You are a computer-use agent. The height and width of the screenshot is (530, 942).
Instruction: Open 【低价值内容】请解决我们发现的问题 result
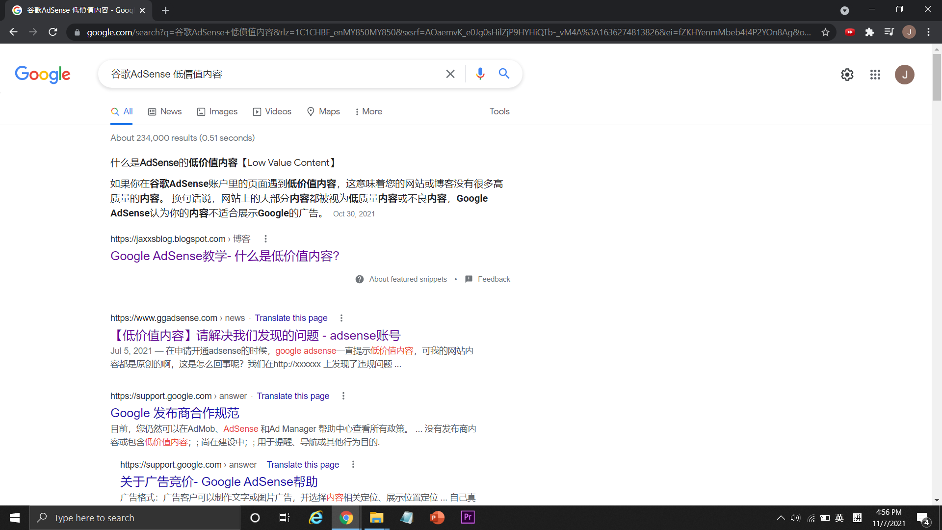pyautogui.click(x=255, y=336)
